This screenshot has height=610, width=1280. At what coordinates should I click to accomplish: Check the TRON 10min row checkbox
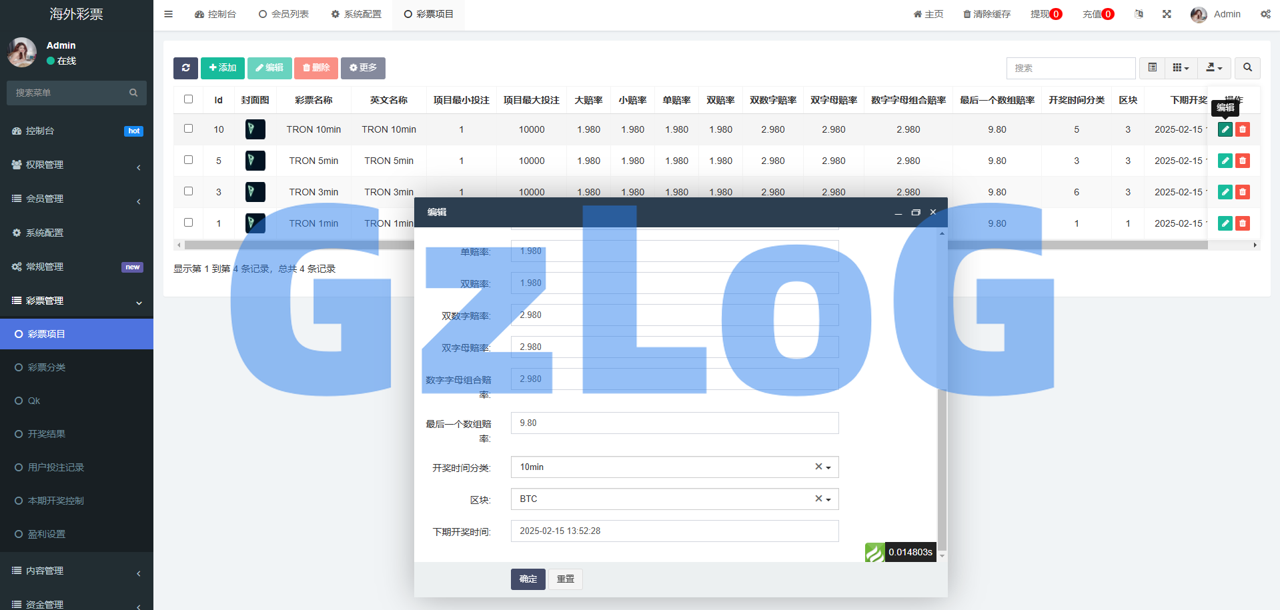[x=188, y=129]
